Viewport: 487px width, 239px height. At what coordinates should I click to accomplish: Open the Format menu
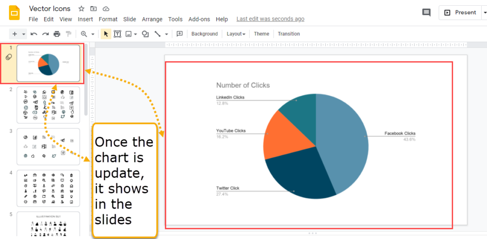pyautogui.click(x=108, y=19)
